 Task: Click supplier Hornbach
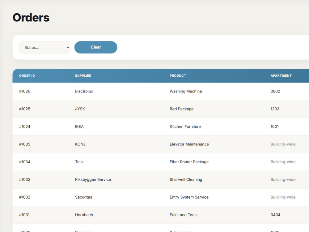[x=84, y=215]
